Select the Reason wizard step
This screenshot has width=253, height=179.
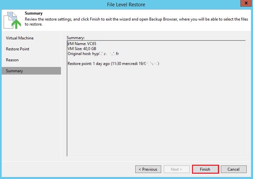coord(12,60)
